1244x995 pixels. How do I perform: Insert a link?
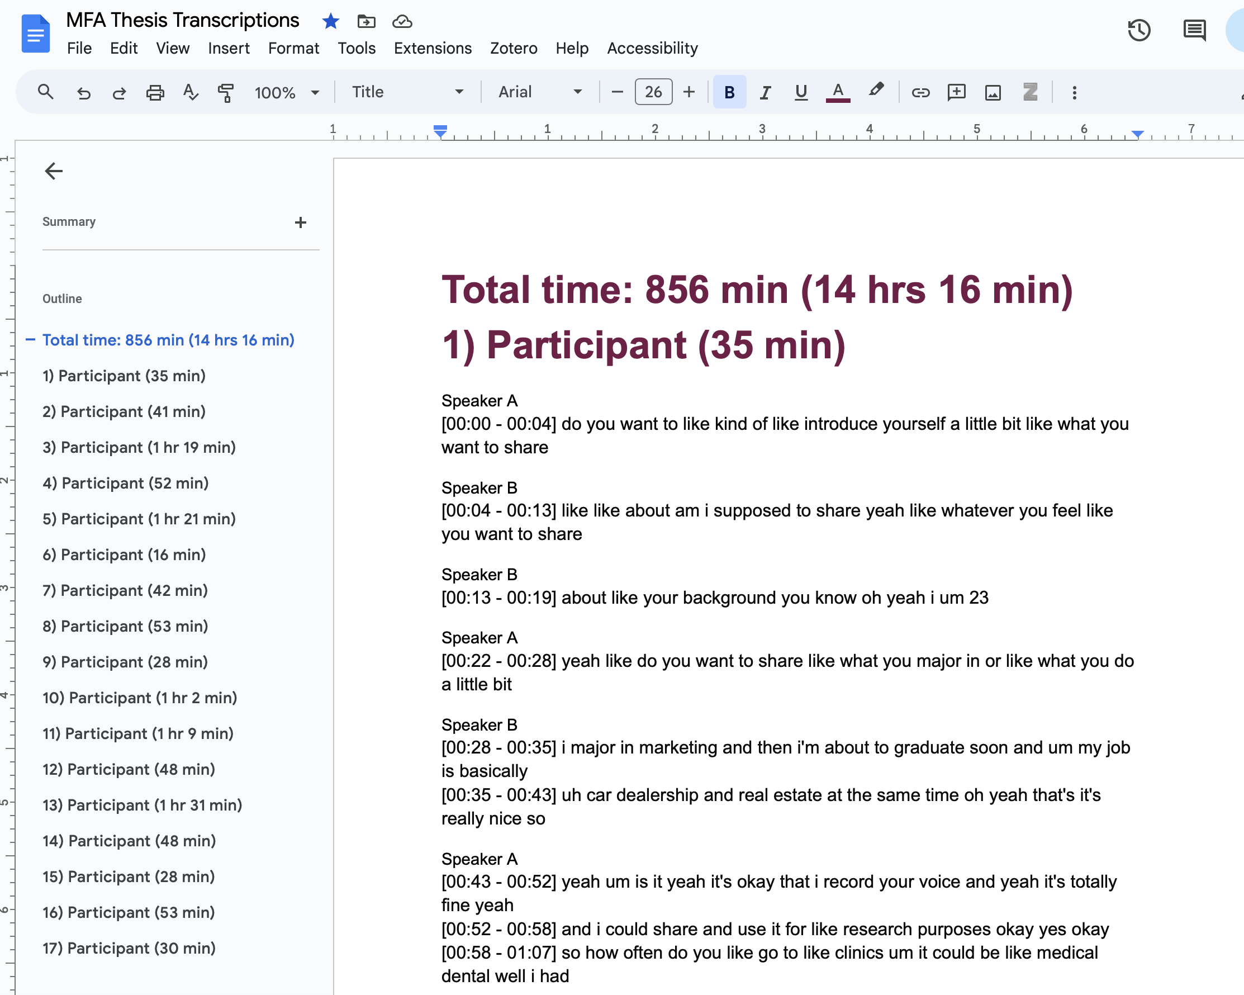920,92
